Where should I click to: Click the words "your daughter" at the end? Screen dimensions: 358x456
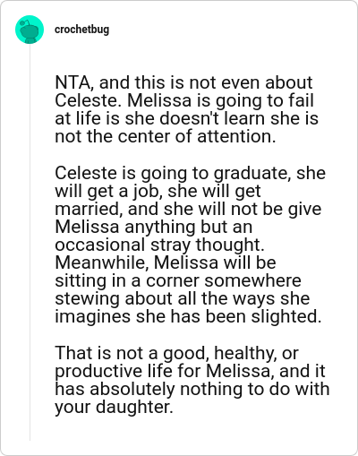pos(114,408)
